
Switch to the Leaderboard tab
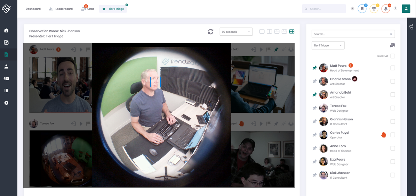(x=61, y=9)
